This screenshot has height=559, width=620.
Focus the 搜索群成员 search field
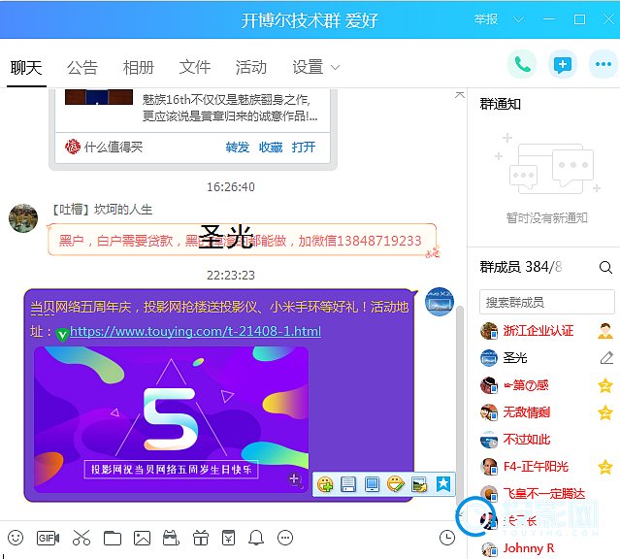coord(547,302)
